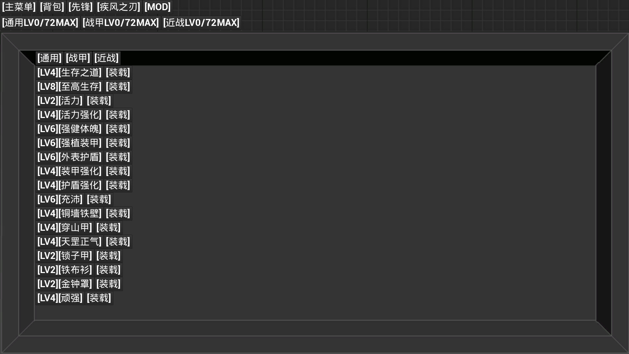Select the 近战LV0/72MAX slot tab

pos(201,23)
